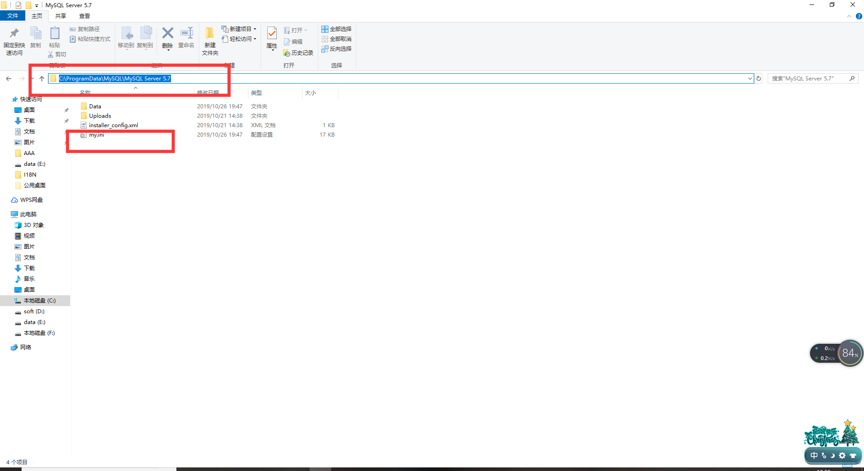Refresh the current folder view
The width and height of the screenshot is (864, 471).
tap(759, 79)
